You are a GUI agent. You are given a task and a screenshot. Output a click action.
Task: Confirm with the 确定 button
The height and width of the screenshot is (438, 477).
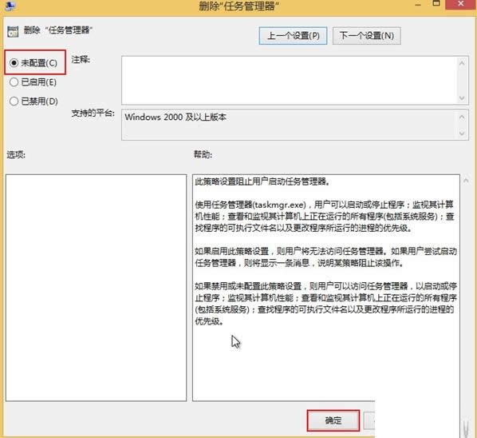[x=333, y=420]
